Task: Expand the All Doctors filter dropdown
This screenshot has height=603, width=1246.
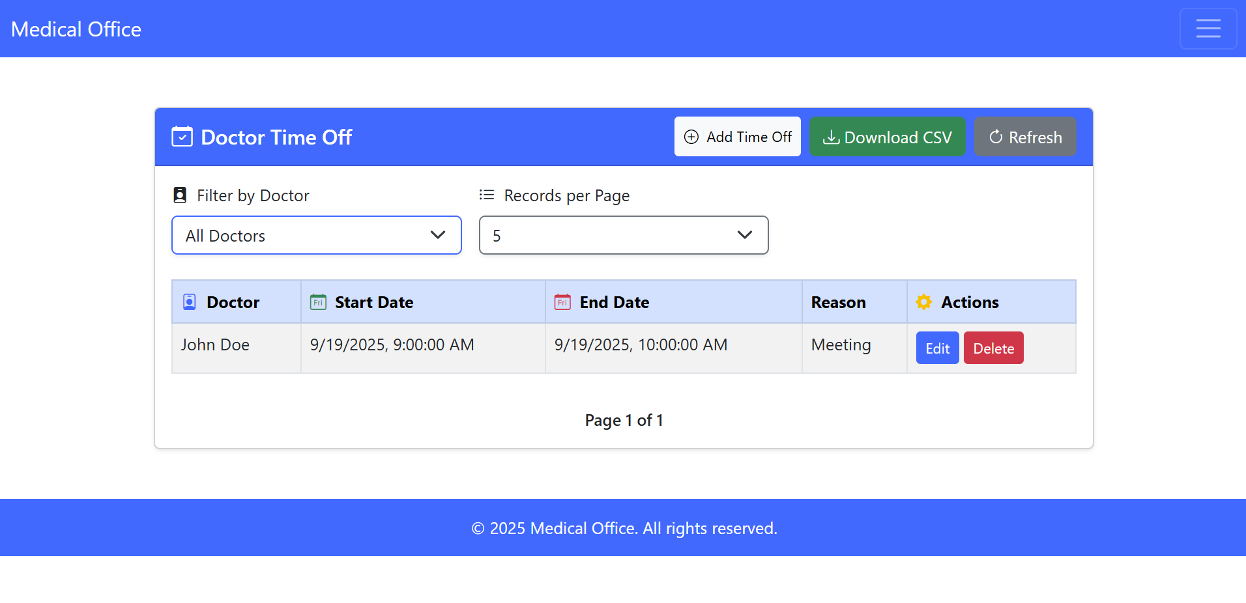Action: [316, 235]
